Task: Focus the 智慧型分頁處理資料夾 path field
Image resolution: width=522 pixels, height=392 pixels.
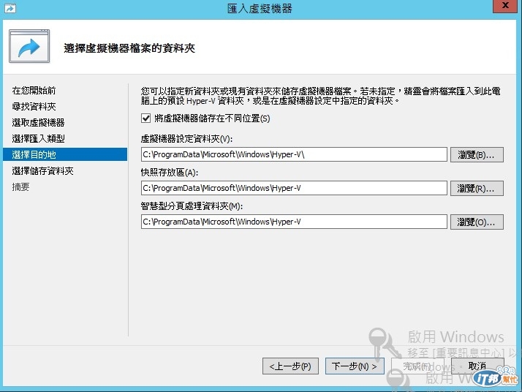Action: coord(294,222)
